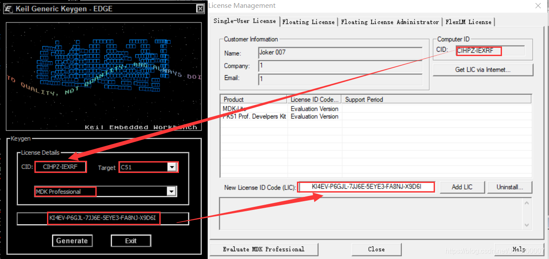Click the Product column header
This screenshot has width=549, height=259.
254,100
